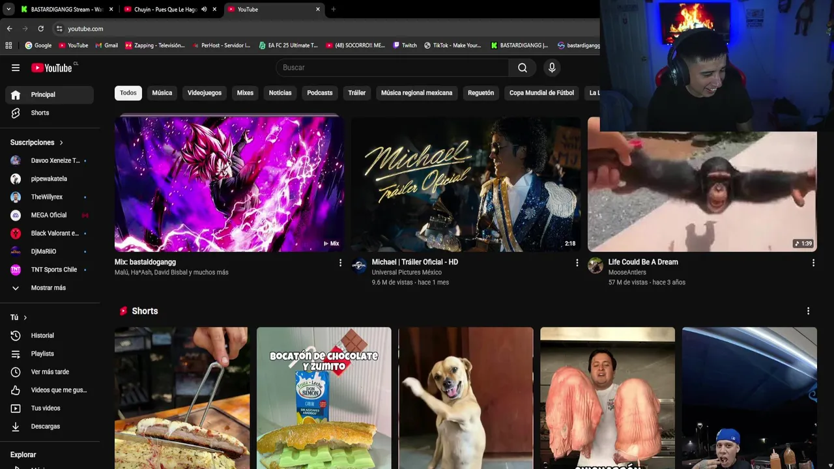Start voice search with microphone icon
Image resolution: width=834 pixels, height=469 pixels.
(x=552, y=68)
